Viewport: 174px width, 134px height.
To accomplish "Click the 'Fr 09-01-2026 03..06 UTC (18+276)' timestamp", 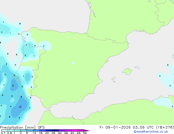I will [x=137, y=127].
